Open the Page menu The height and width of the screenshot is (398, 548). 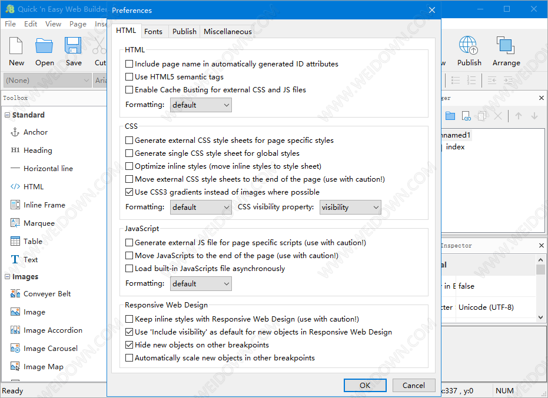pyautogui.click(x=78, y=24)
